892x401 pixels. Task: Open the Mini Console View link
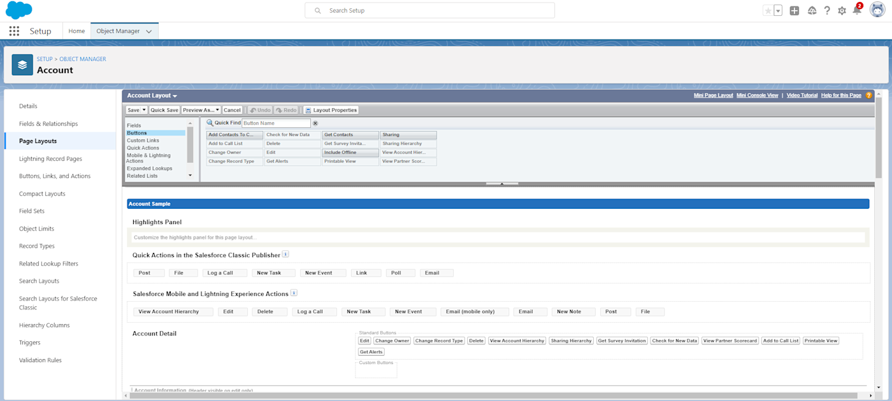tap(758, 95)
